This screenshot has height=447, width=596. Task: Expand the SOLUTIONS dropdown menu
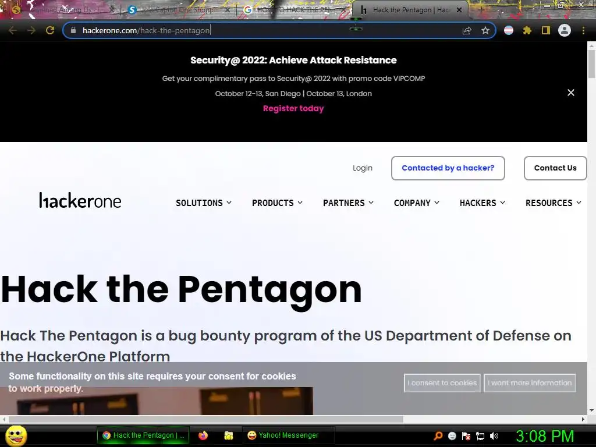(203, 203)
